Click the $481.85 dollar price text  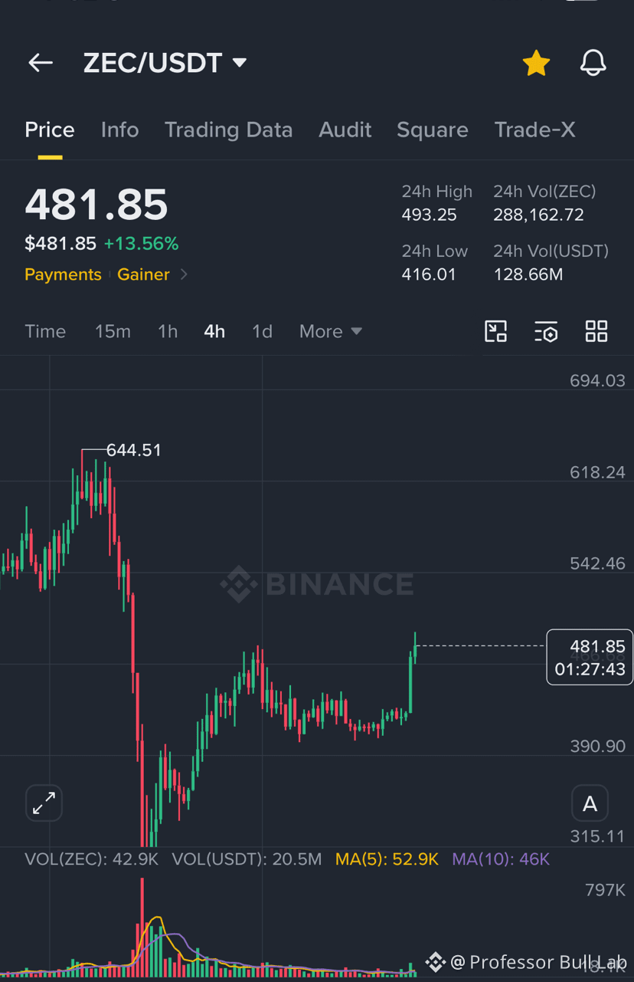(x=60, y=244)
